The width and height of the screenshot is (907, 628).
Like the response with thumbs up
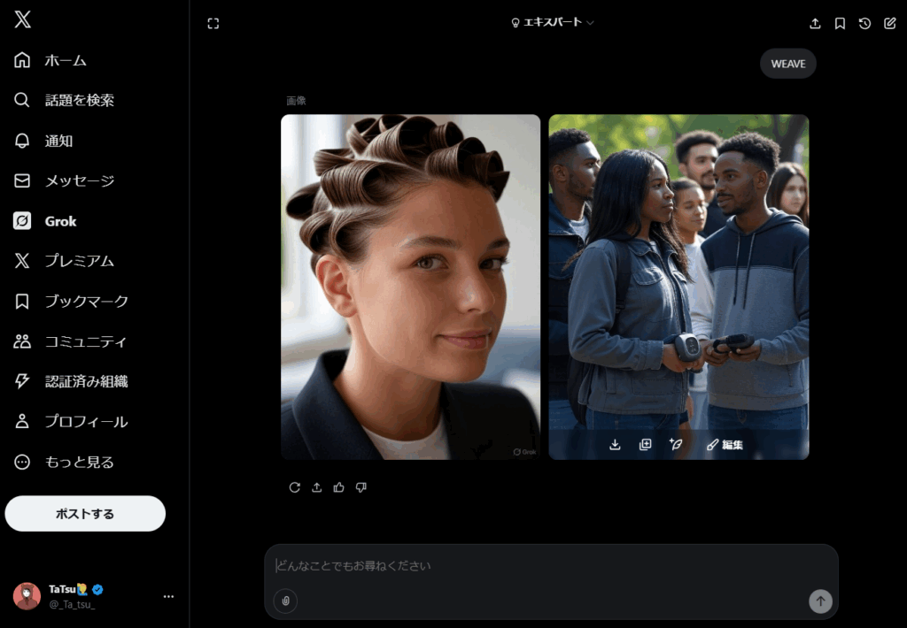[x=338, y=487]
